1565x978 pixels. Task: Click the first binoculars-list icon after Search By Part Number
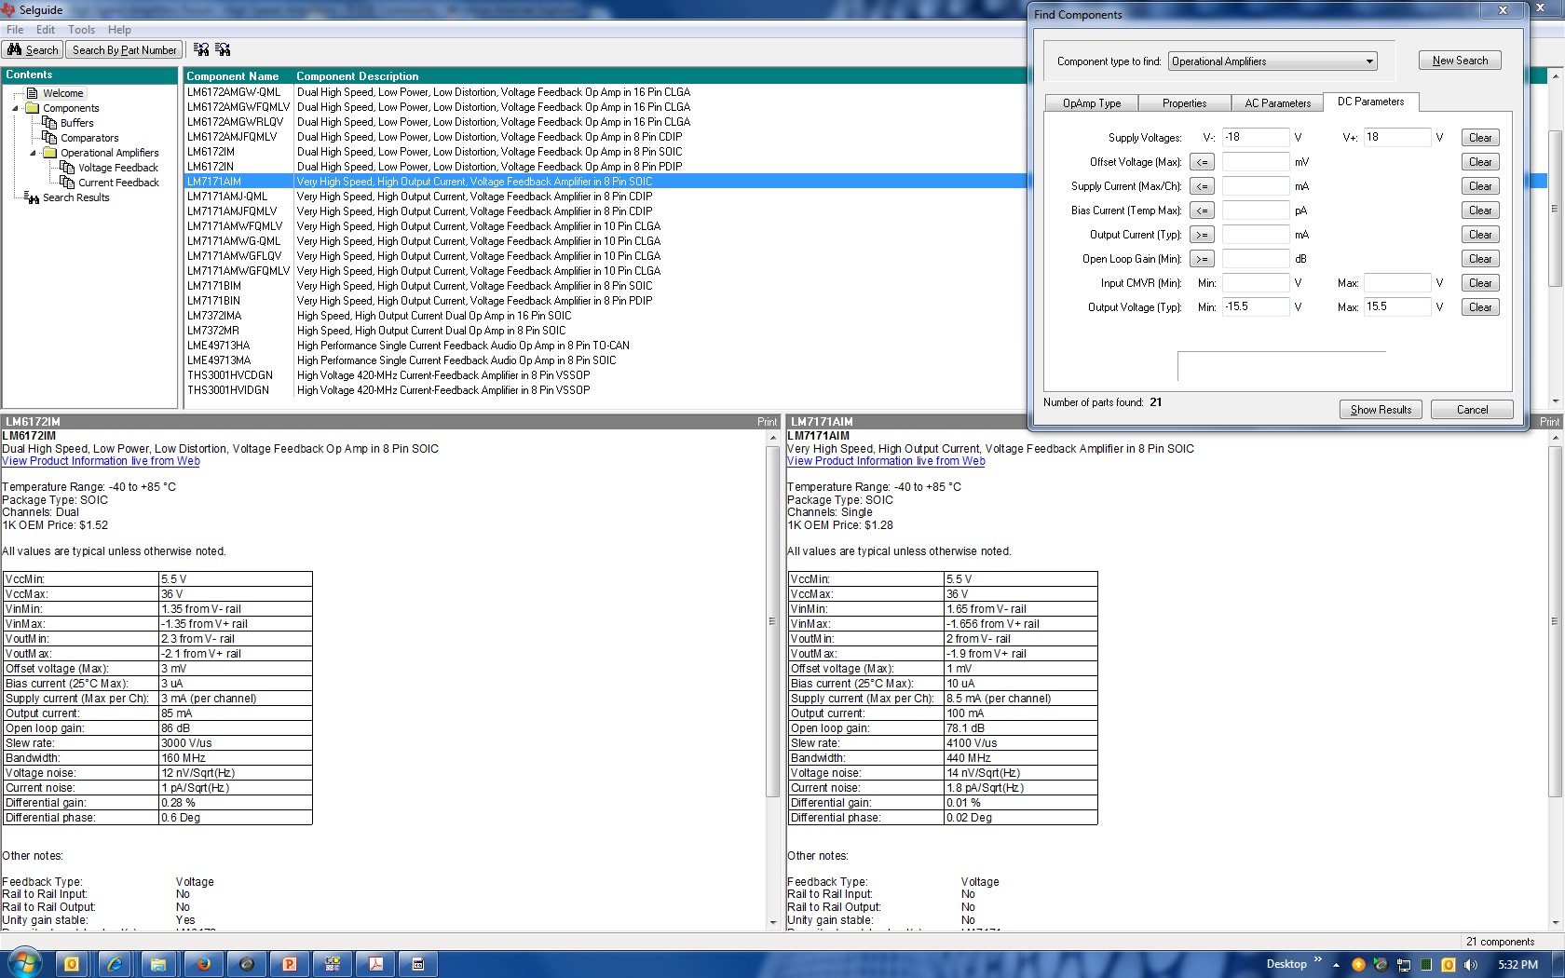pos(201,50)
